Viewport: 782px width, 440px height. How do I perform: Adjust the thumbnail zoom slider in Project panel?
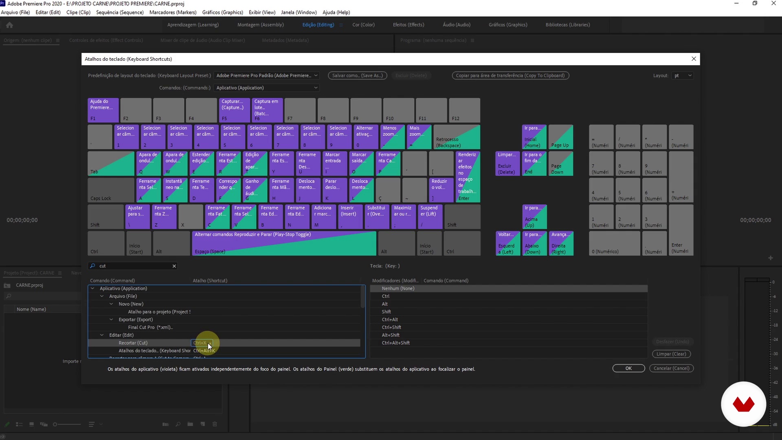pos(67,424)
